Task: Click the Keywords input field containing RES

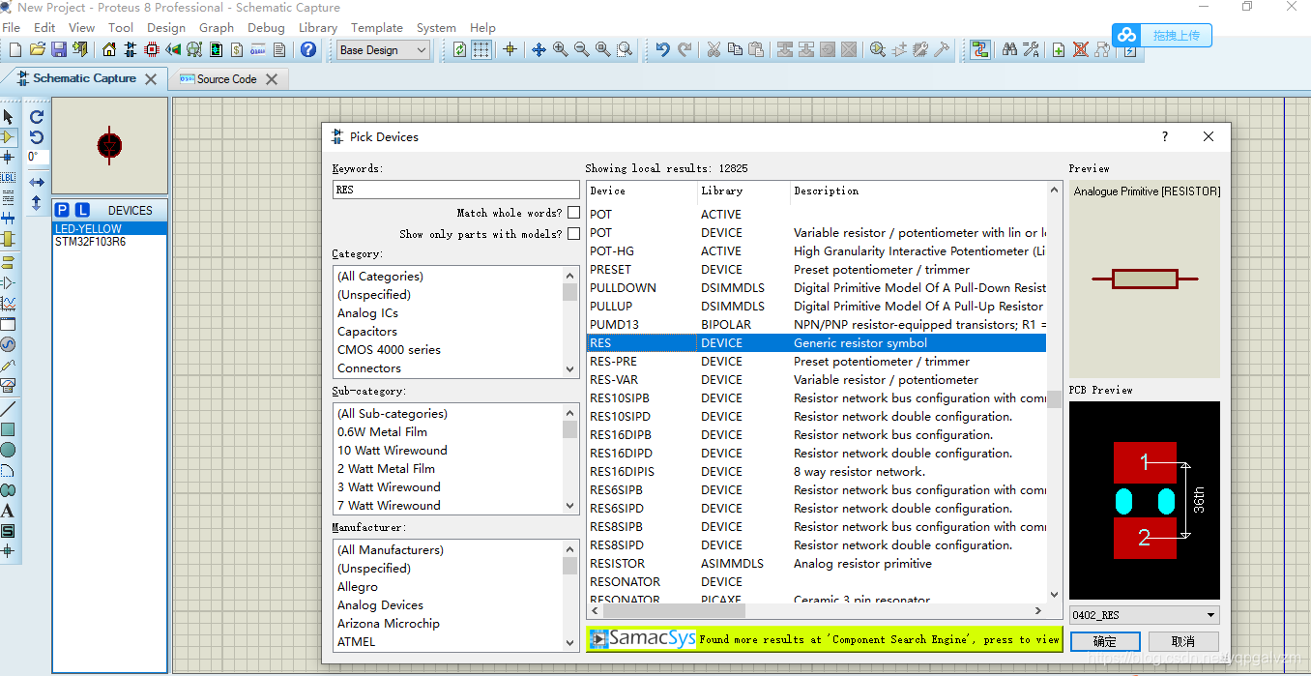Action: coord(456,190)
